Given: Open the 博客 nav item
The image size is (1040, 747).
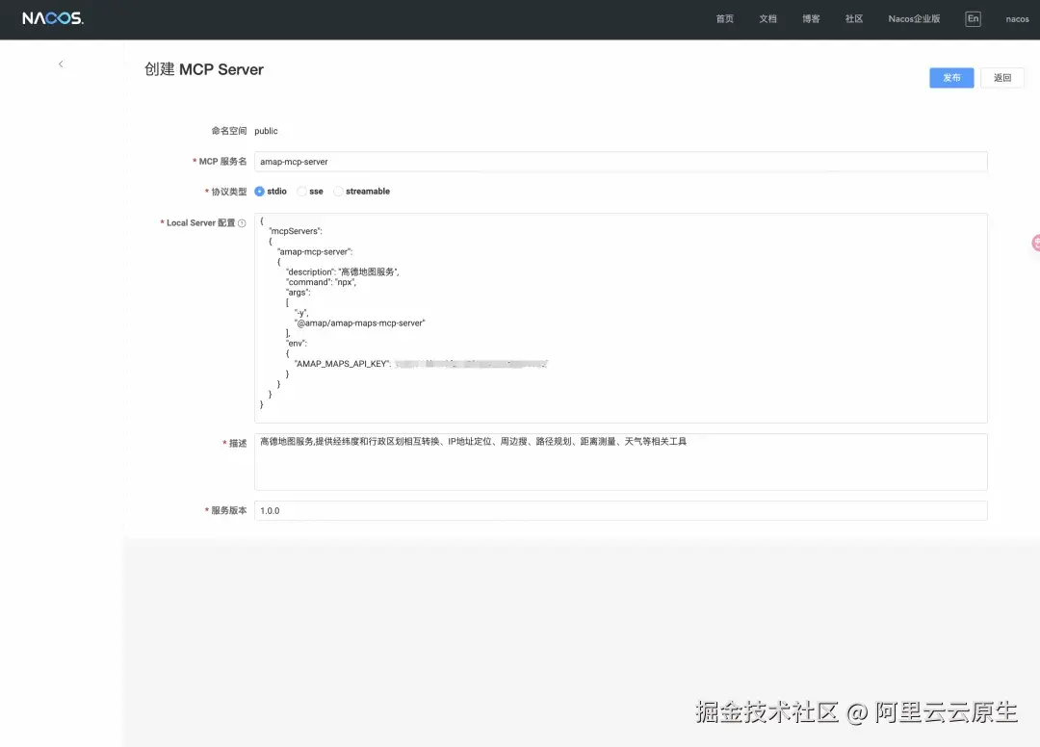Looking at the screenshot, I should (811, 19).
